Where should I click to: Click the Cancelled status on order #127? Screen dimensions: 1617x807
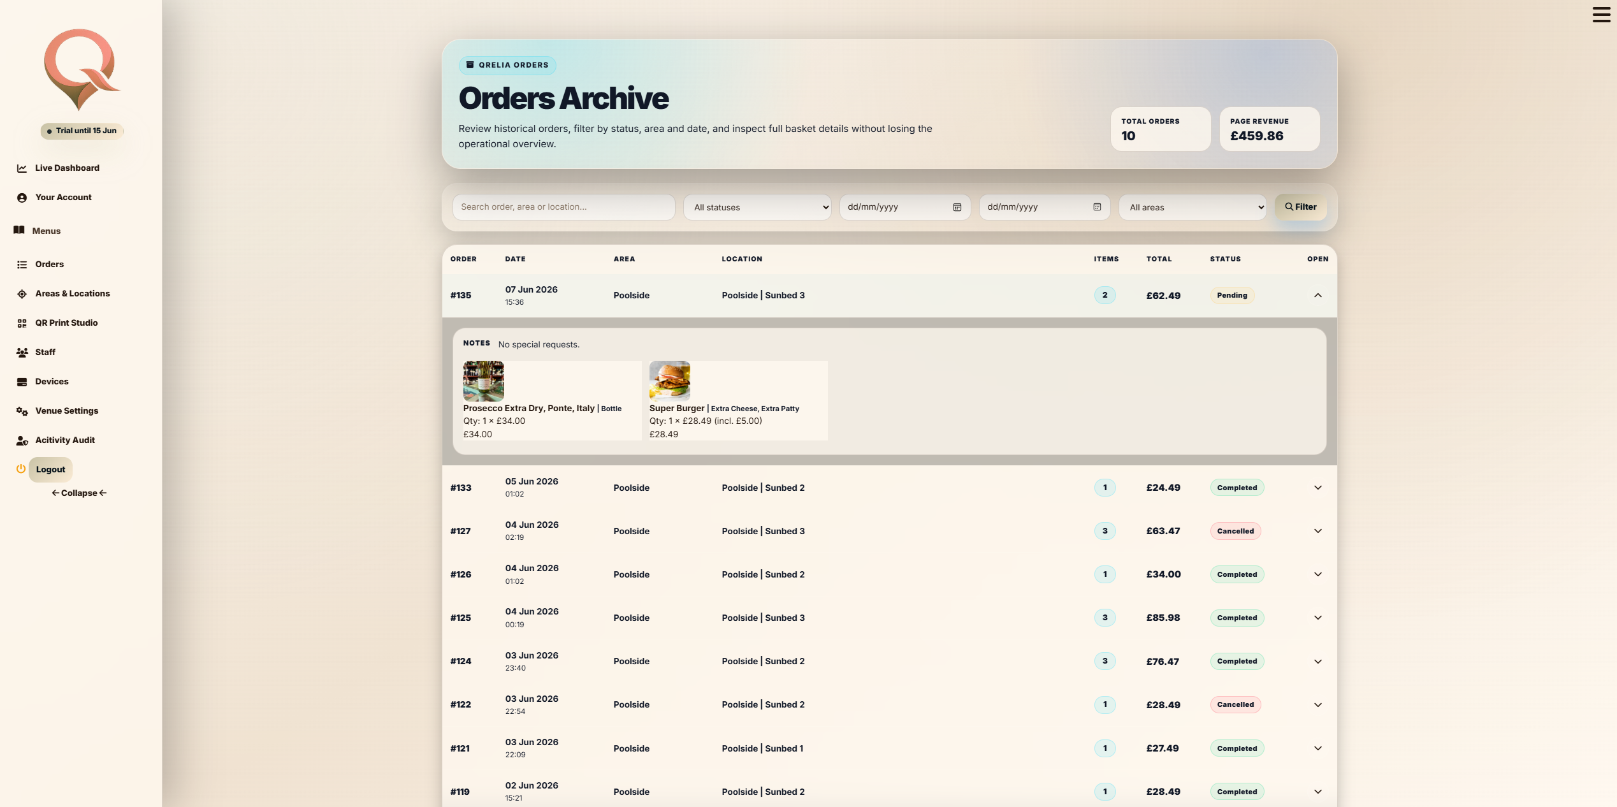(1235, 532)
